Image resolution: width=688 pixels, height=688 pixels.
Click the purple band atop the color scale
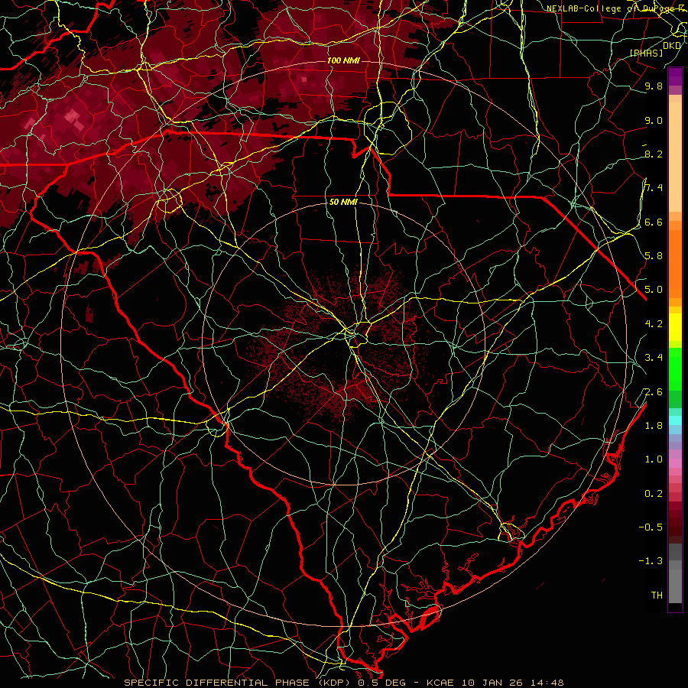[675, 76]
